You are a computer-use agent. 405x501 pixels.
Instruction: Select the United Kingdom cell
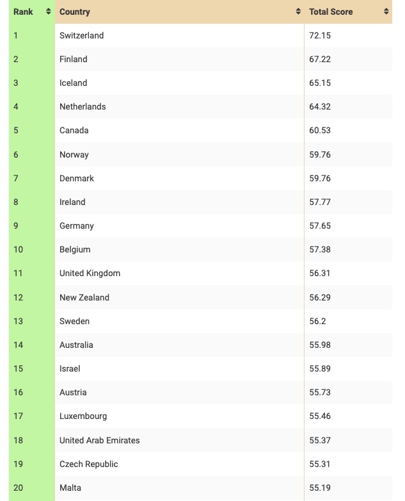coord(180,273)
